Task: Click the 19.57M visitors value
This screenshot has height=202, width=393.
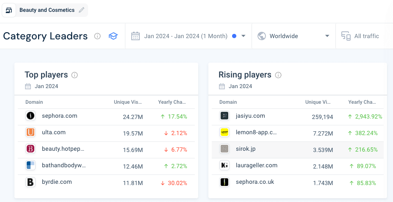Action: (133, 133)
